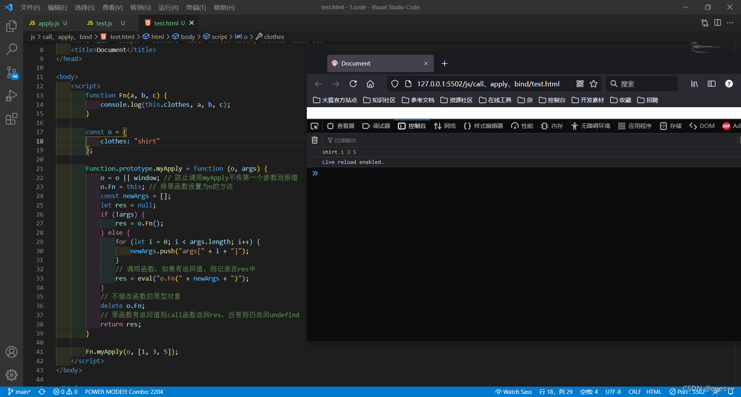Click Watch Sass in status bar
The image size is (741, 397).
513,392
